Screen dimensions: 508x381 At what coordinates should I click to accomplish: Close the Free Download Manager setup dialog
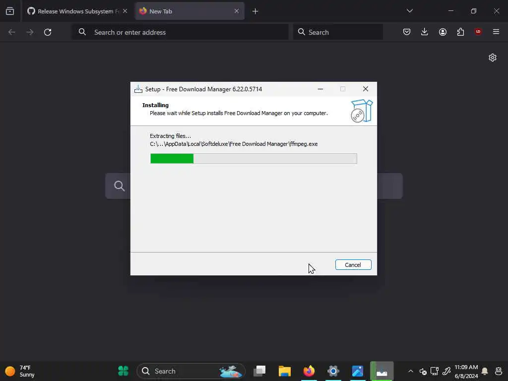pos(366,89)
